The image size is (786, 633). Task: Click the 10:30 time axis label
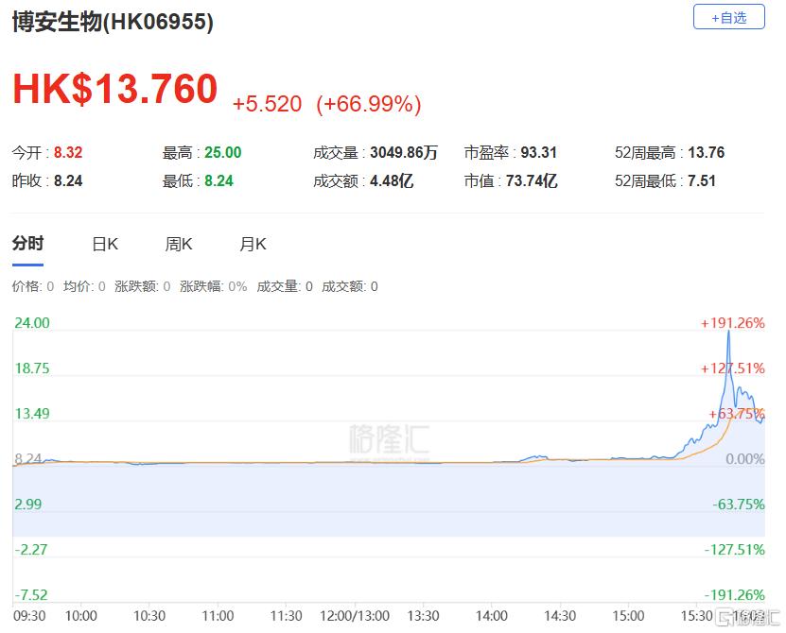click(x=149, y=615)
